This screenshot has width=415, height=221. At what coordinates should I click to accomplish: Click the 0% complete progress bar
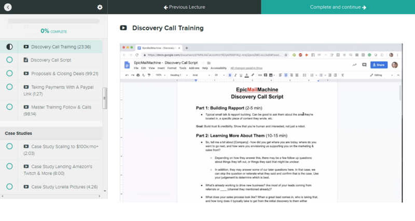[54, 21]
